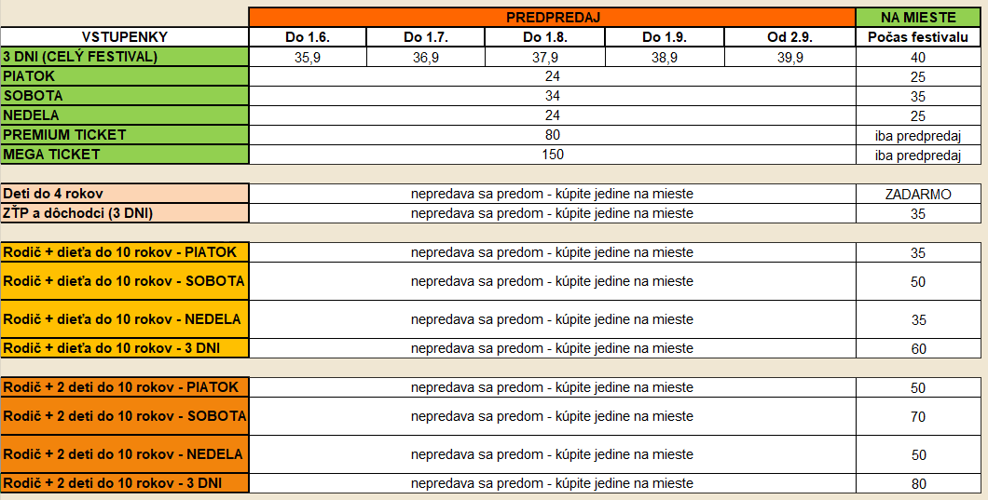The width and height of the screenshot is (988, 500).
Task: Select the ZADARMO cell
Action: click(x=918, y=194)
